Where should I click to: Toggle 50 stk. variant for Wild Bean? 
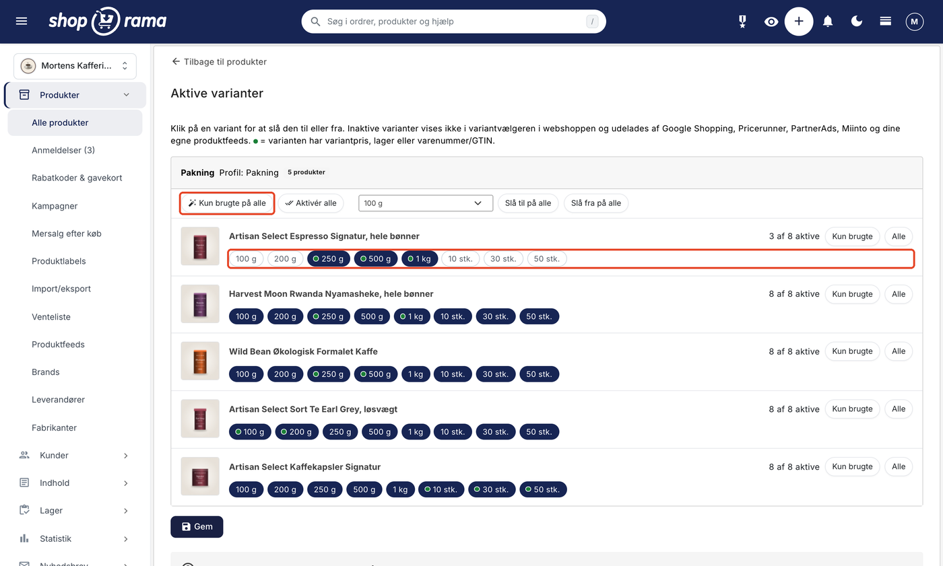539,374
